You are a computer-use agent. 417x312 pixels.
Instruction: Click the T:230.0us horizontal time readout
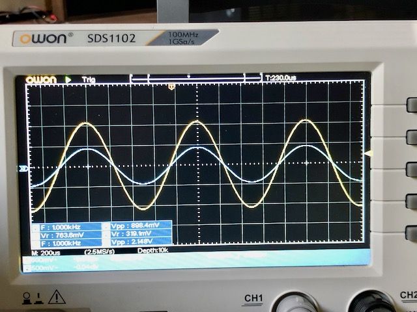coord(281,77)
